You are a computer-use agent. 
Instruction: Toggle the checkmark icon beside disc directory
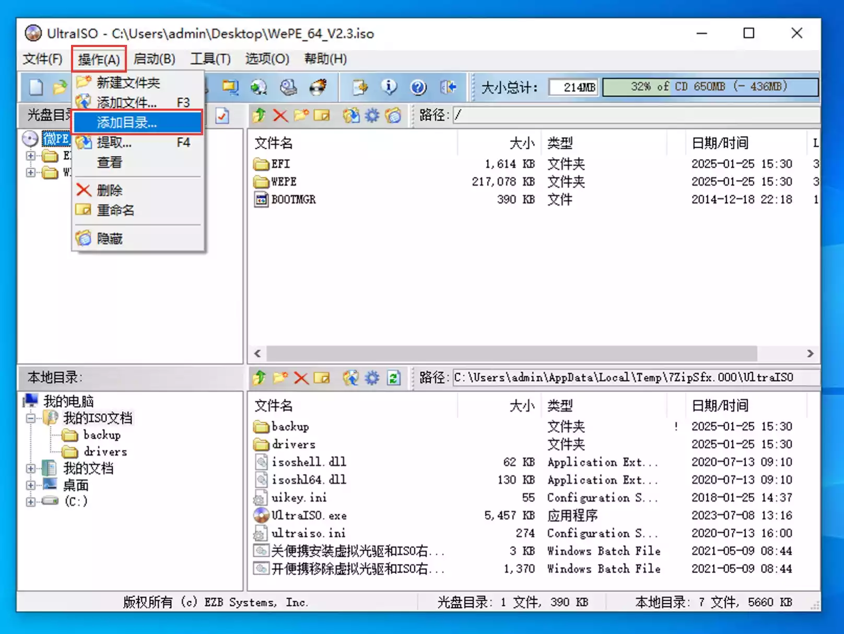click(222, 115)
